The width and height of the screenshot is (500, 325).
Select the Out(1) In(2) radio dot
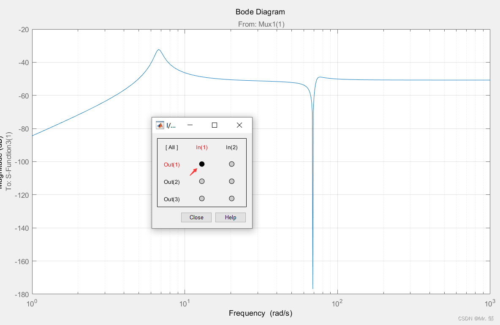coord(231,164)
